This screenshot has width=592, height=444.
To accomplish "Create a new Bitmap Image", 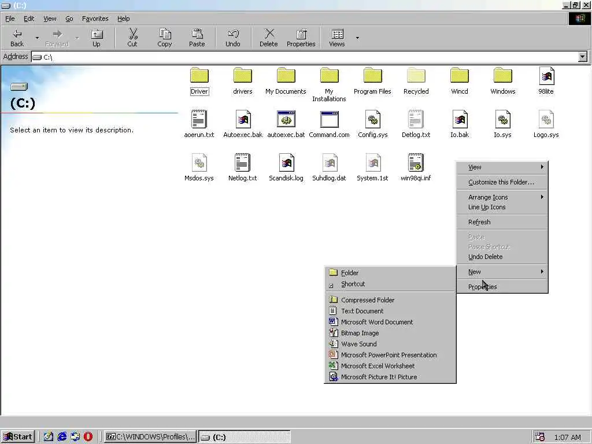I will pos(390,332).
